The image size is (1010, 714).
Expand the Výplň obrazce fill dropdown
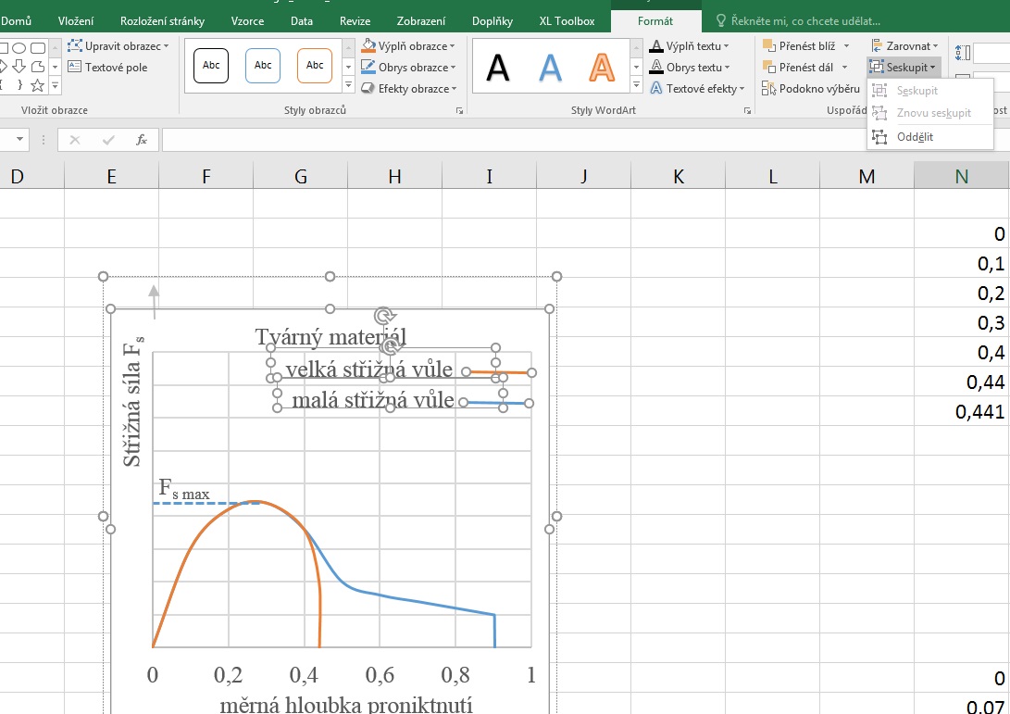tap(452, 45)
